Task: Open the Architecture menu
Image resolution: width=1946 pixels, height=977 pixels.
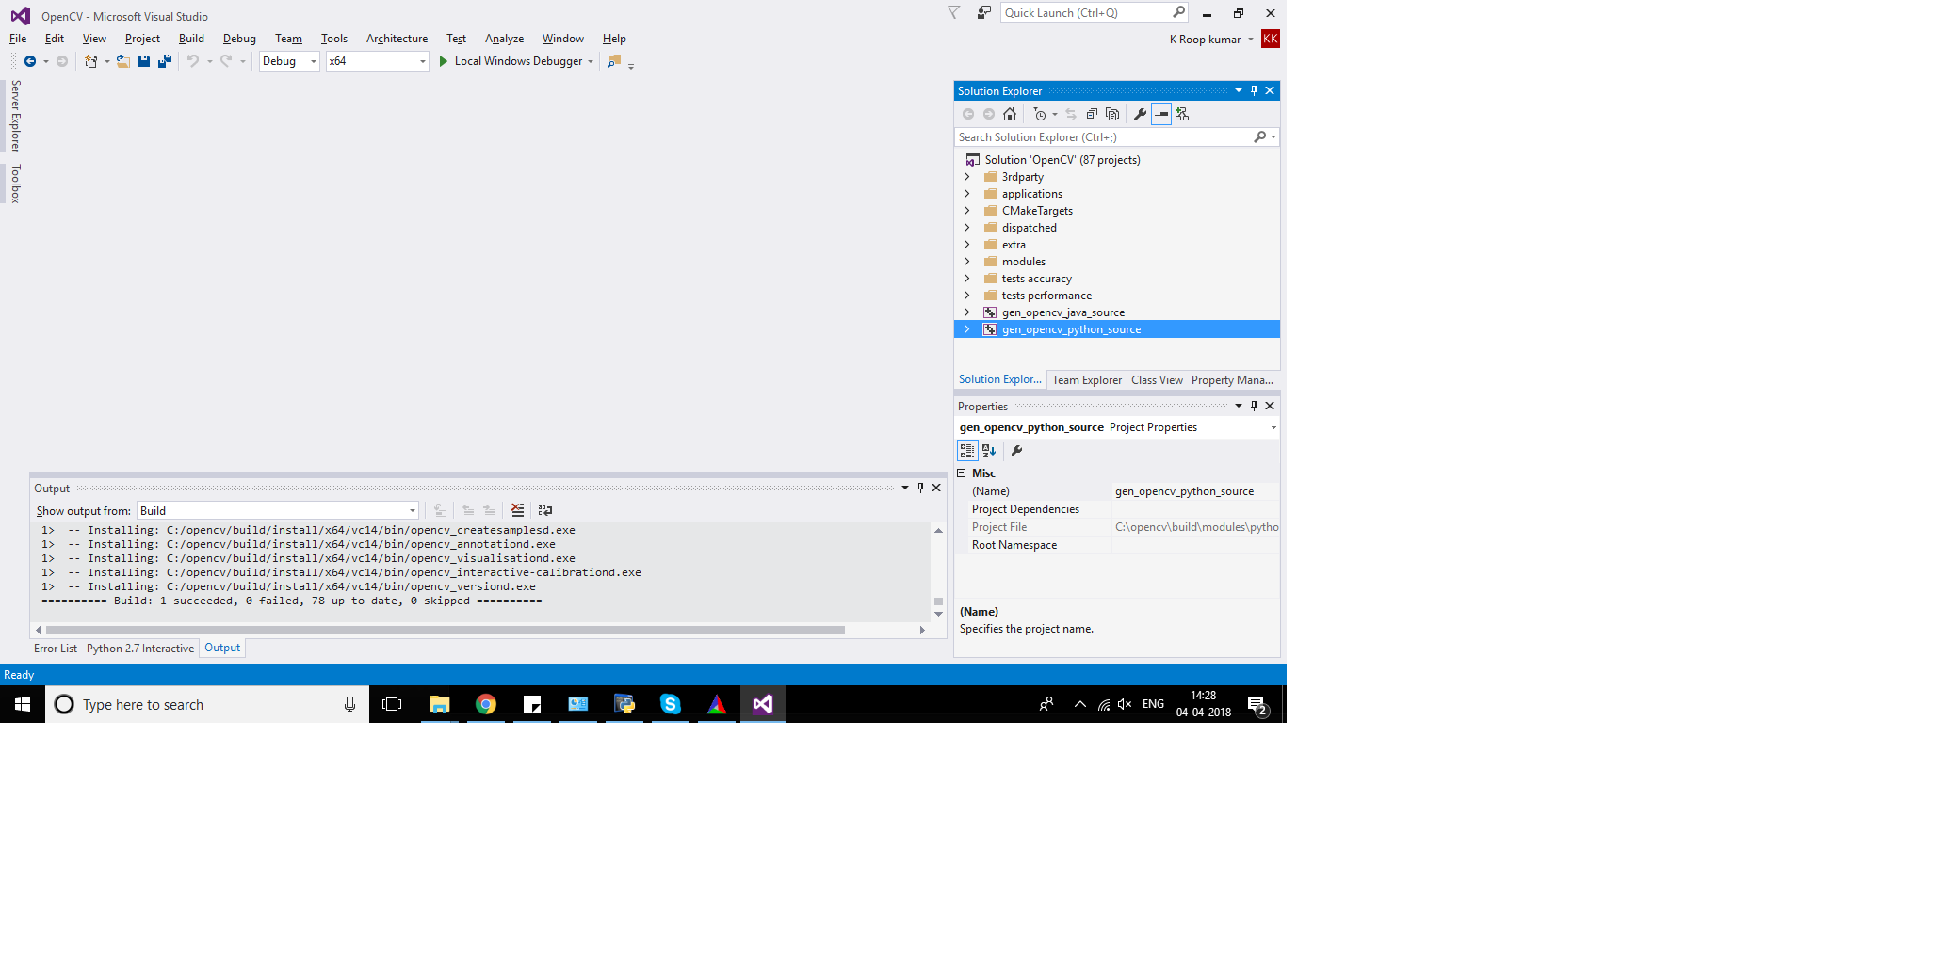Action: tap(397, 39)
